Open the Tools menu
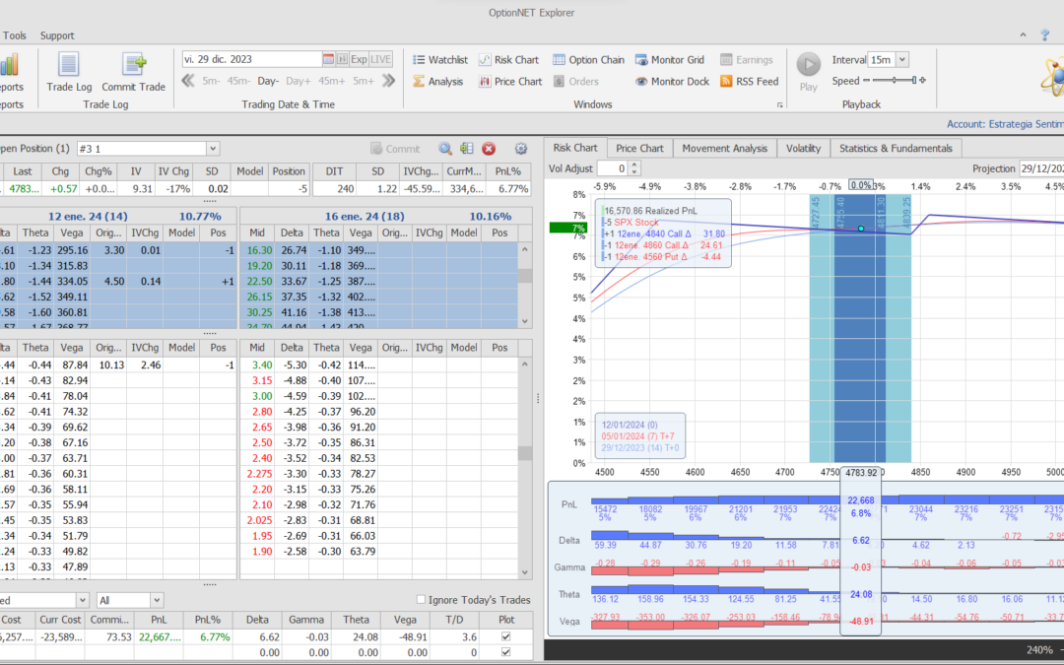The image size is (1064, 665). click(x=14, y=34)
